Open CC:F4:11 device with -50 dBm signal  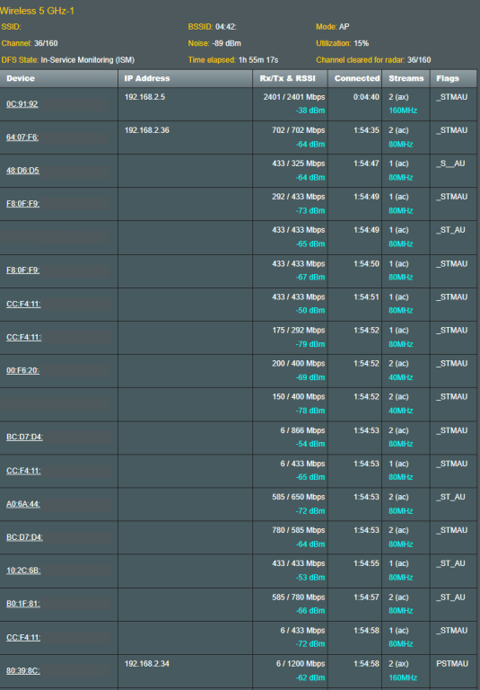[23, 304]
